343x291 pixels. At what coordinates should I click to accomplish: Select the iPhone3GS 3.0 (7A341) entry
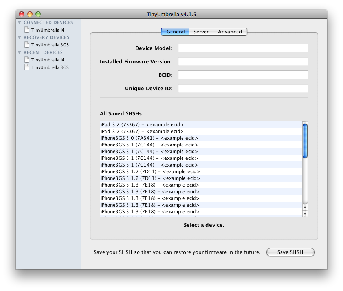tap(149, 138)
